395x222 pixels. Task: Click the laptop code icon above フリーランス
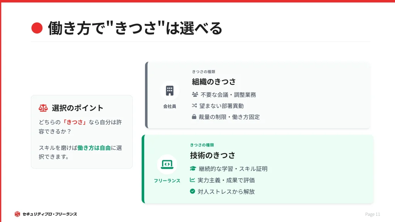pyautogui.click(x=167, y=164)
